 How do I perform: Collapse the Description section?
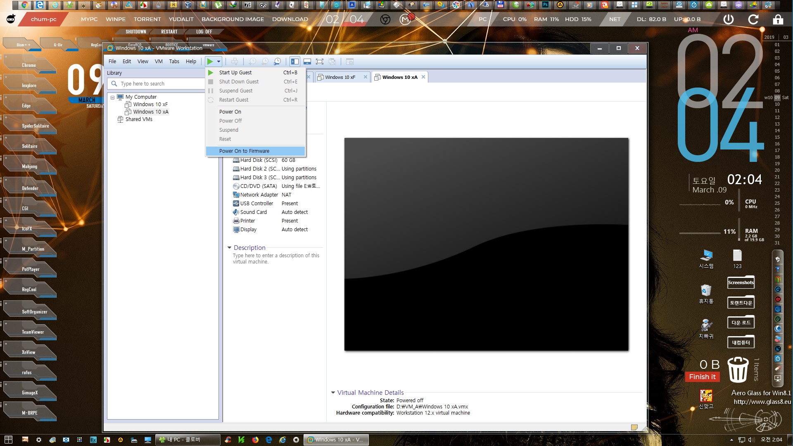point(229,248)
